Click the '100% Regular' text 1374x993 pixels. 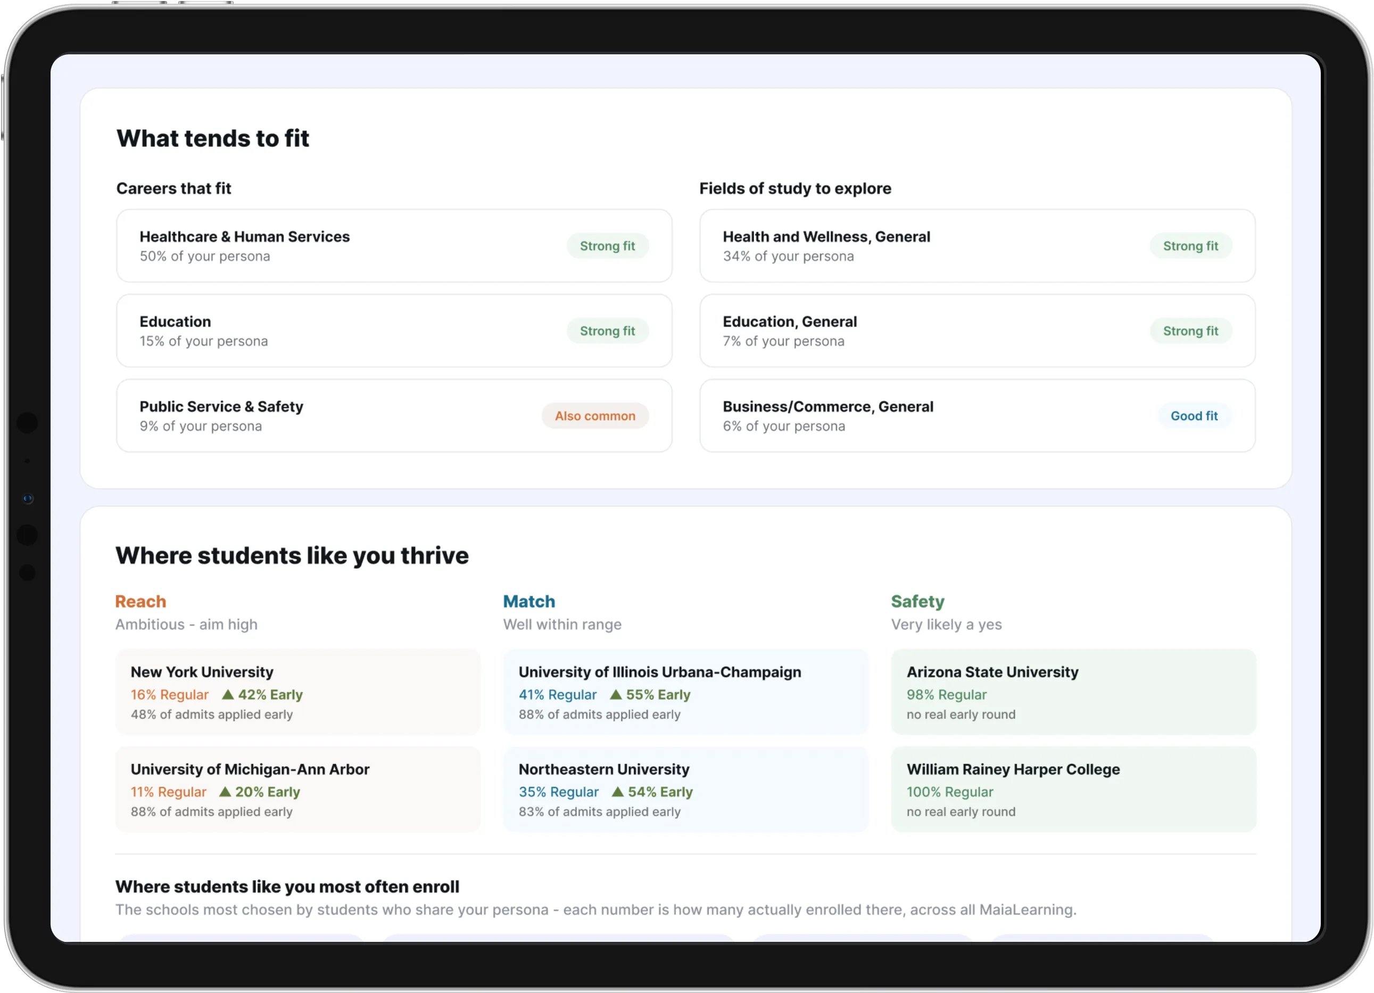point(950,792)
